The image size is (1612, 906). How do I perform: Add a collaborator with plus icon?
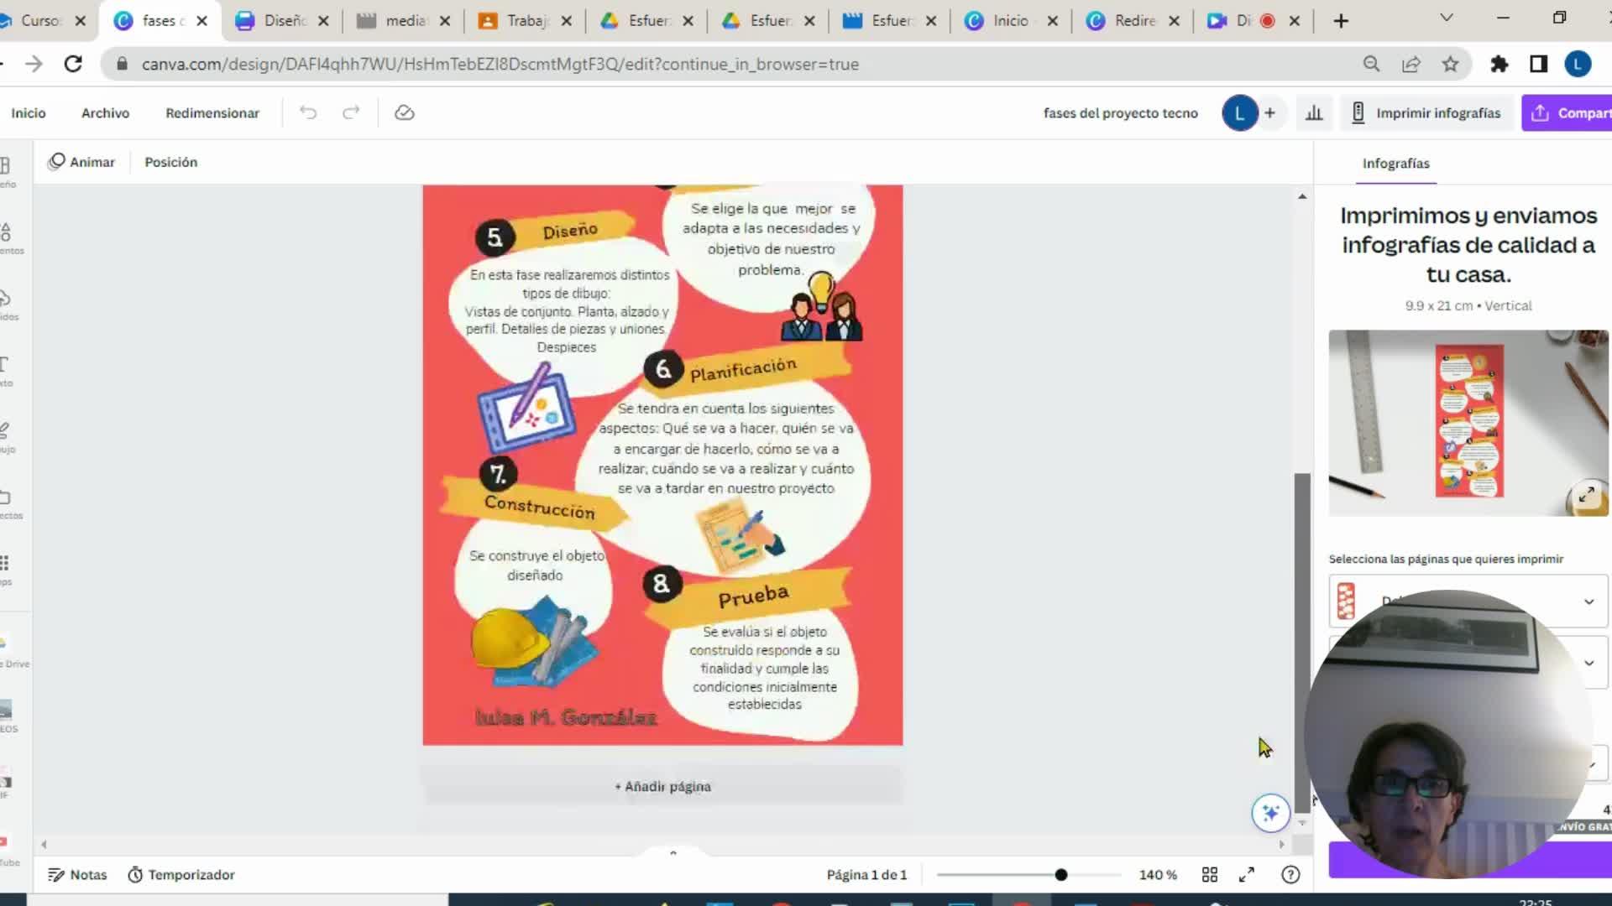pyautogui.click(x=1269, y=112)
